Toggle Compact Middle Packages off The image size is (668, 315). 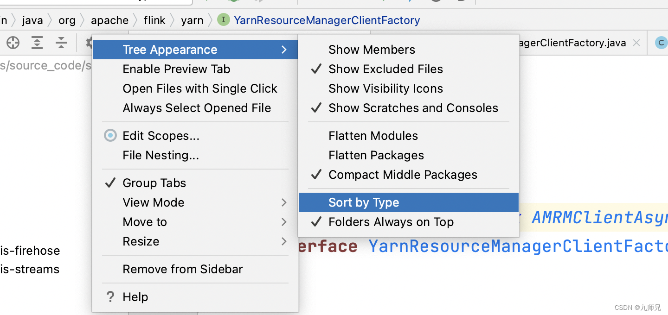tap(403, 175)
